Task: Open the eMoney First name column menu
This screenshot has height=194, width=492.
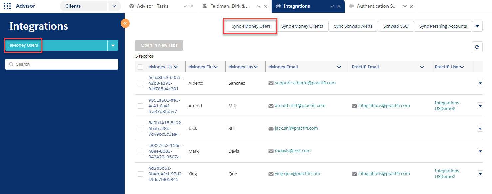Action: click(x=216, y=67)
